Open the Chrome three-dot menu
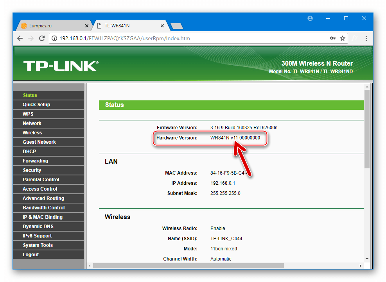 (x=366, y=38)
